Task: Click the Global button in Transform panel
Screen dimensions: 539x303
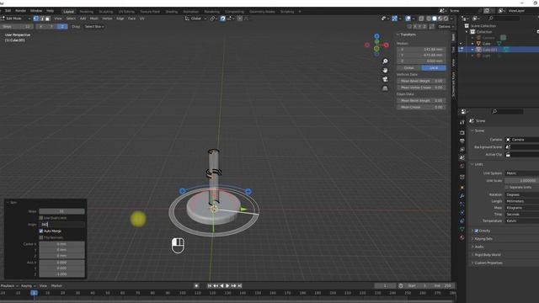Action: pos(409,68)
